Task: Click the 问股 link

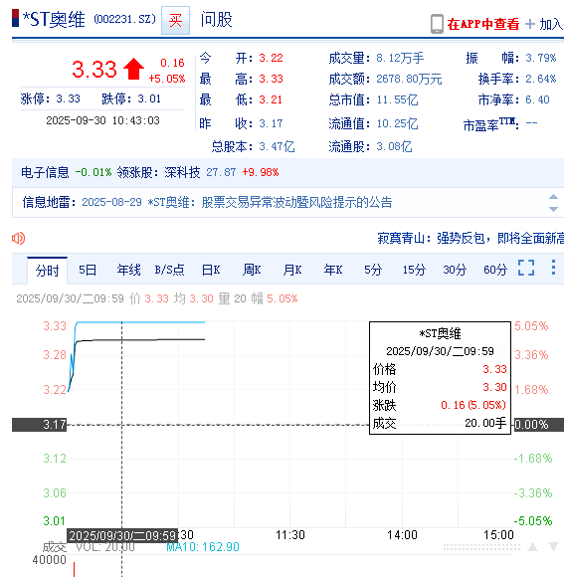Action: click(x=216, y=20)
